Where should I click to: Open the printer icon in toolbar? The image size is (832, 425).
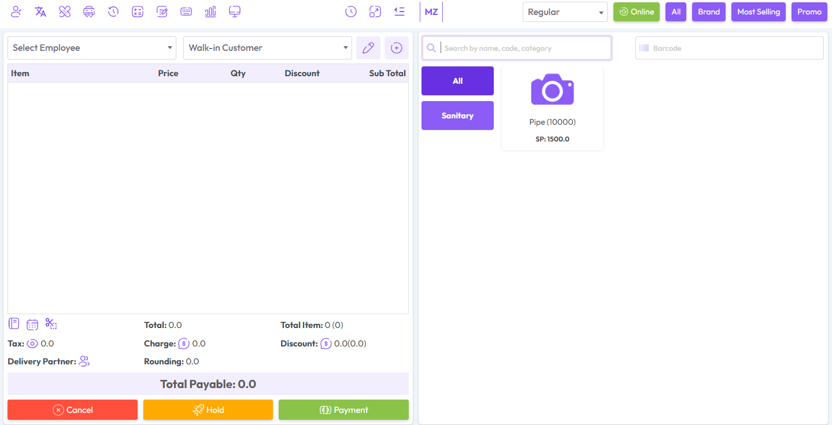click(89, 12)
